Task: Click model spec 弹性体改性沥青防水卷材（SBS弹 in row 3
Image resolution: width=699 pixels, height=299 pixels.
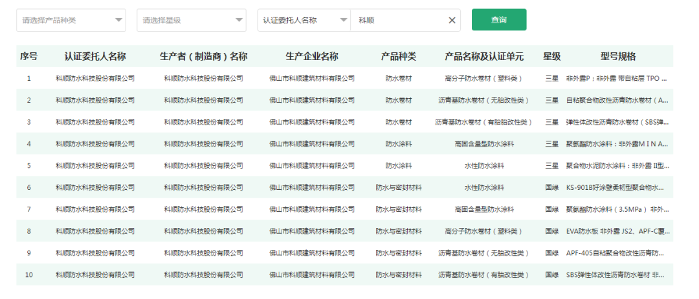Action: pos(617,122)
